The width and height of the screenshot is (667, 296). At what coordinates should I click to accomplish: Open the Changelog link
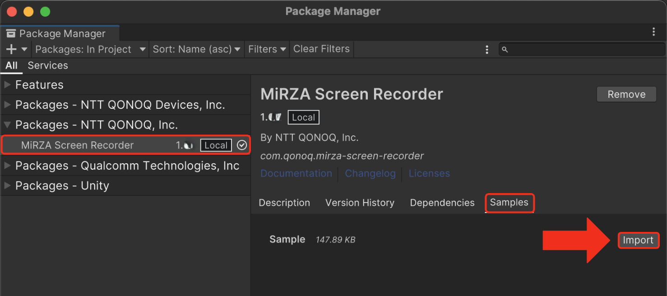click(370, 173)
